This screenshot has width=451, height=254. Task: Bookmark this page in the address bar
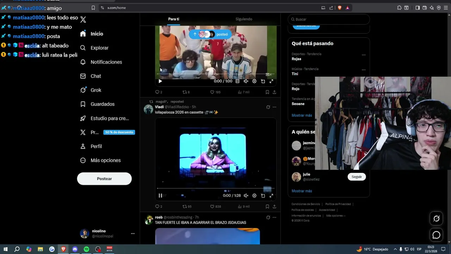(93, 8)
